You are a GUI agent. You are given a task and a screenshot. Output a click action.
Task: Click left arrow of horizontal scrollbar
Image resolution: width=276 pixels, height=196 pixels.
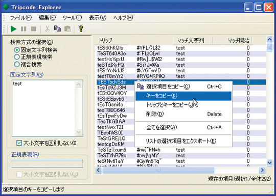click(99, 170)
